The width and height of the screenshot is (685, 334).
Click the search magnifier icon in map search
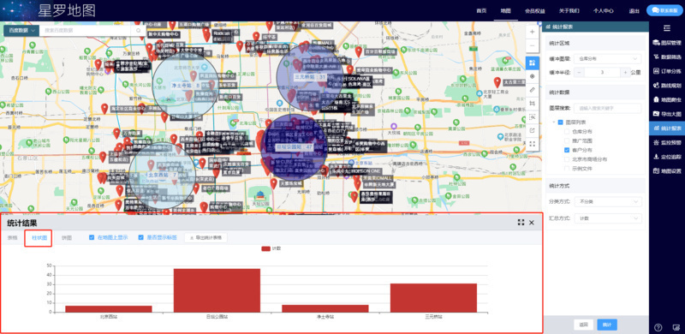coord(139,31)
